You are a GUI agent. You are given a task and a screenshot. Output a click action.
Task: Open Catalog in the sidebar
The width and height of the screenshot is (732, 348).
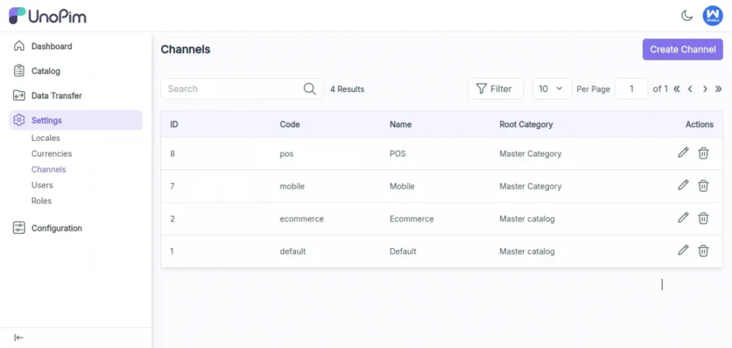pyautogui.click(x=46, y=71)
